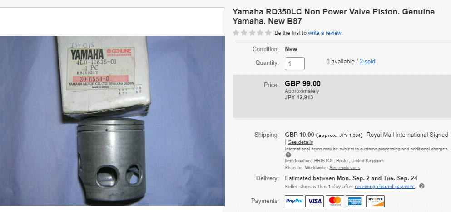Click the GBP 99.00 price text
451x212 pixels.
tap(302, 83)
